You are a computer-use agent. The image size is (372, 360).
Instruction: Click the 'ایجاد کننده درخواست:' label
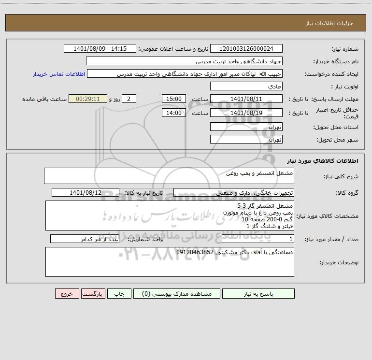point(331,74)
